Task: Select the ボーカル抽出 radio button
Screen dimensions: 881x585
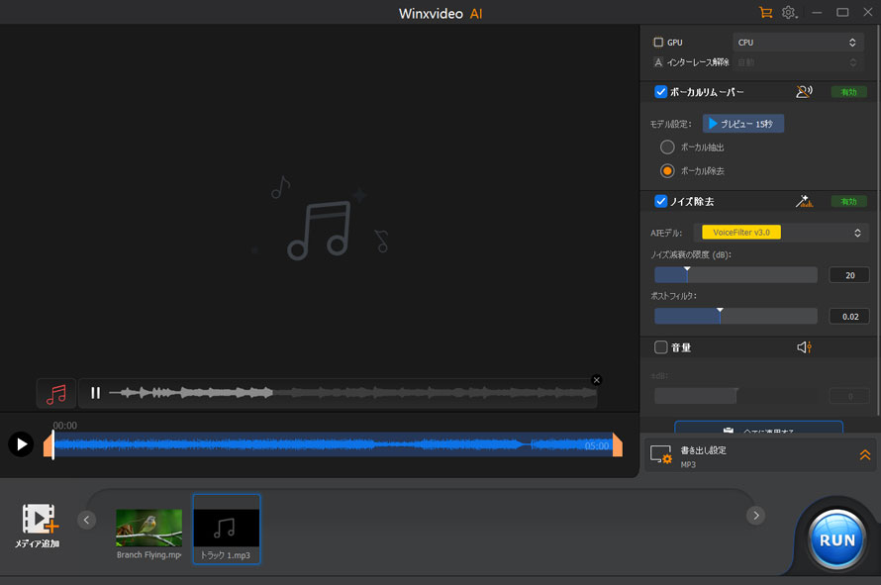Action: (x=667, y=146)
